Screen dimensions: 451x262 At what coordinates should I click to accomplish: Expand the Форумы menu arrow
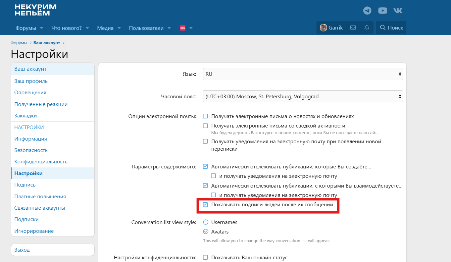tap(42, 28)
